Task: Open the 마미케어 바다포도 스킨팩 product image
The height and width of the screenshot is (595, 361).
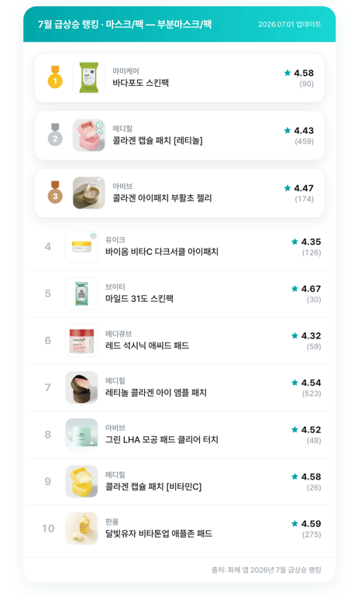Action: 89,77
